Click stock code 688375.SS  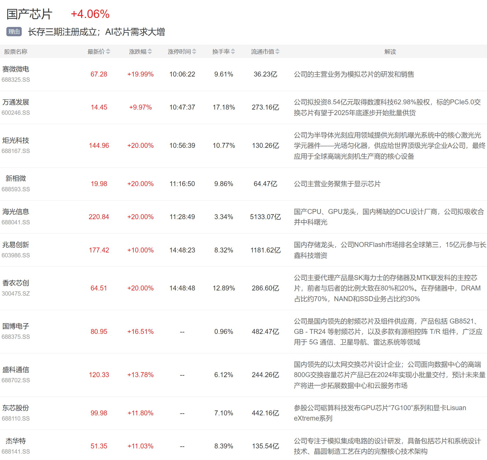pos(16,337)
